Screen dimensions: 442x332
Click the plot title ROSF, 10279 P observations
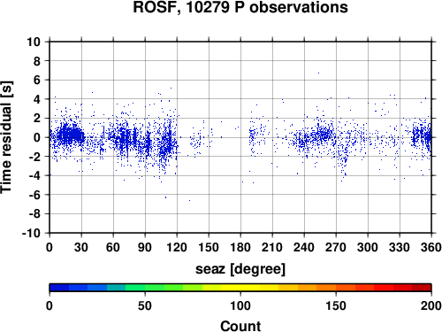pos(240,7)
